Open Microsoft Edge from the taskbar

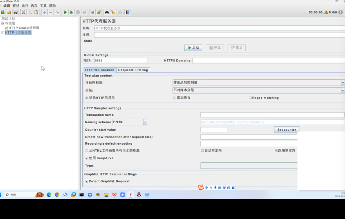point(49,195)
